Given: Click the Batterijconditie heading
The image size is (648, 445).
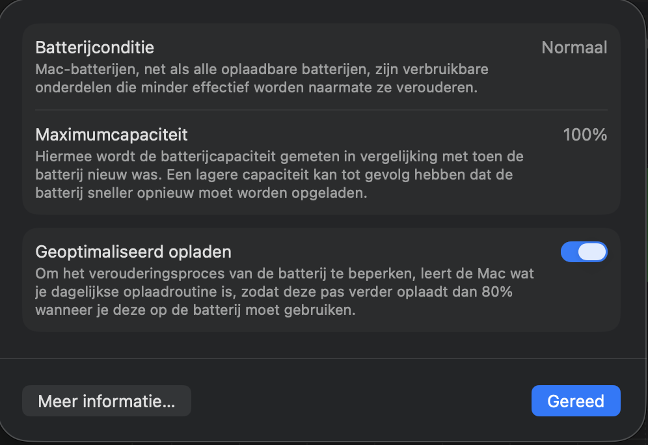Looking at the screenshot, I should pyautogui.click(x=94, y=47).
